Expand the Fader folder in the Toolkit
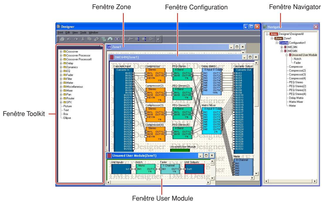The image size is (322, 202). tap(61, 75)
